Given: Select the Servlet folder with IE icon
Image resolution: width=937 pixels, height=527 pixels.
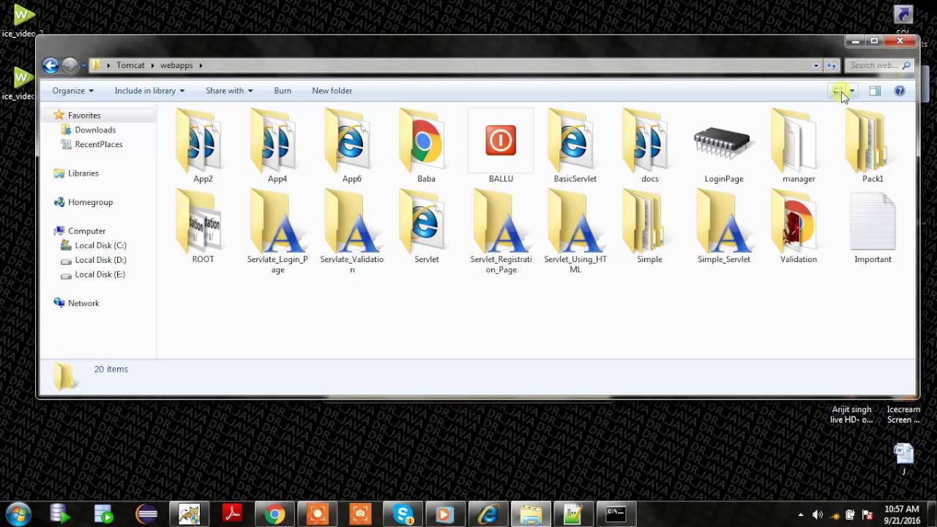Looking at the screenshot, I should click(x=426, y=227).
